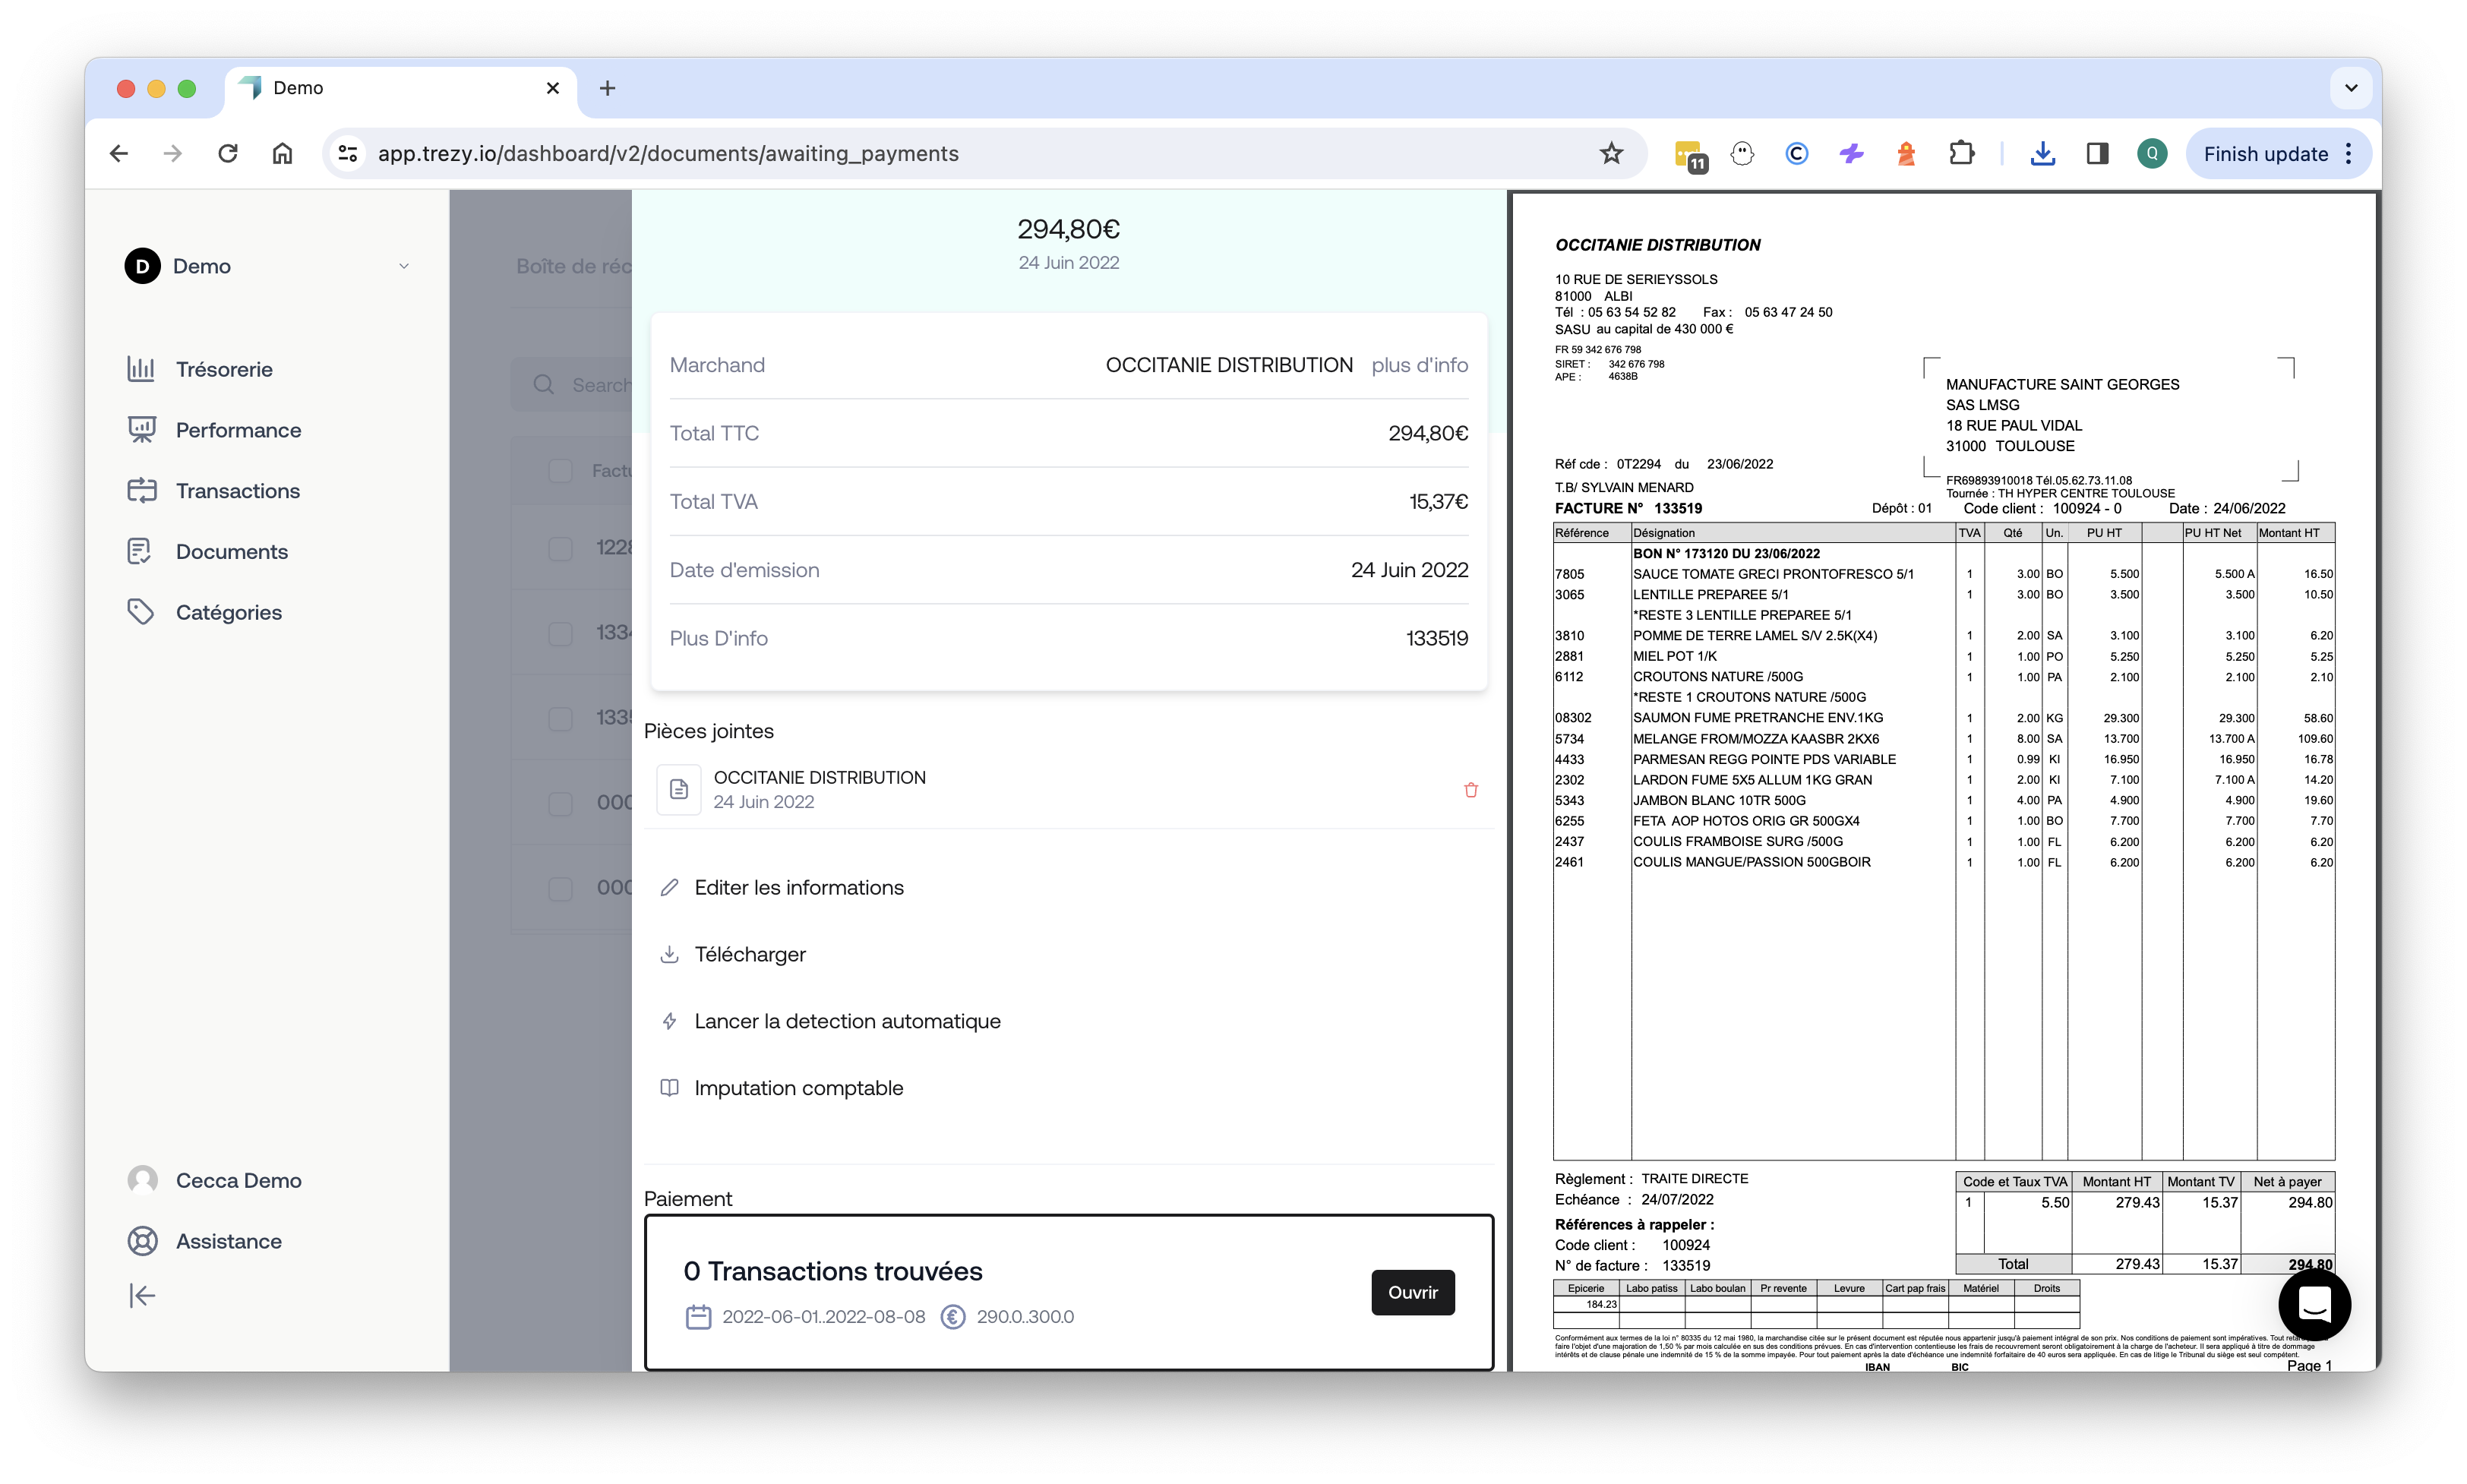Open the chat support bubble
2467x1484 pixels.
2314,1304
